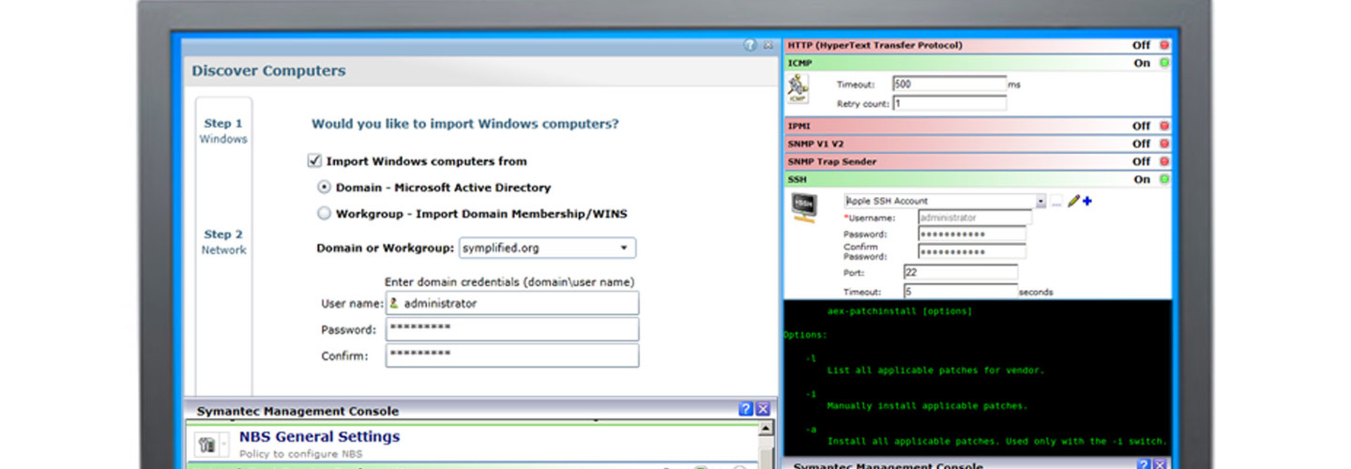Click the help icon on Discover Computers dialog
Screen dimensions: 1351x469
pos(750,45)
